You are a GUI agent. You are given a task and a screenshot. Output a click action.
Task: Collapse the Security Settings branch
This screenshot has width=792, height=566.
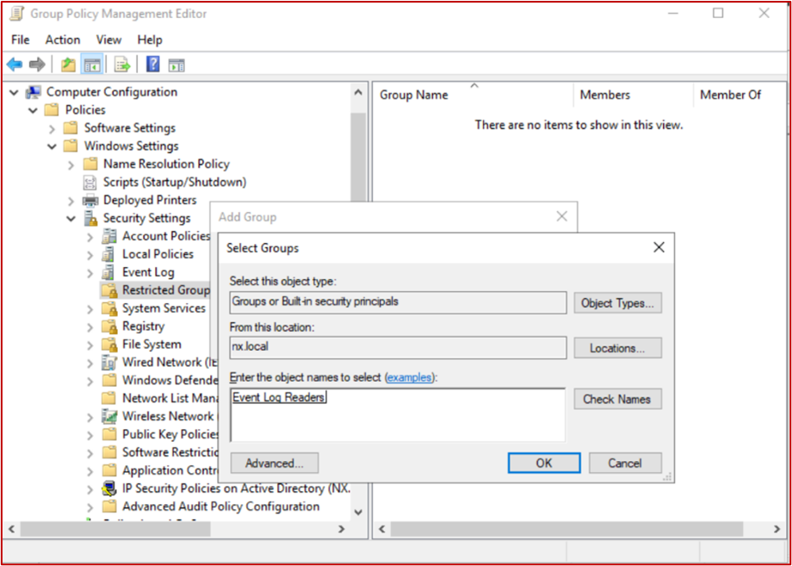71,218
